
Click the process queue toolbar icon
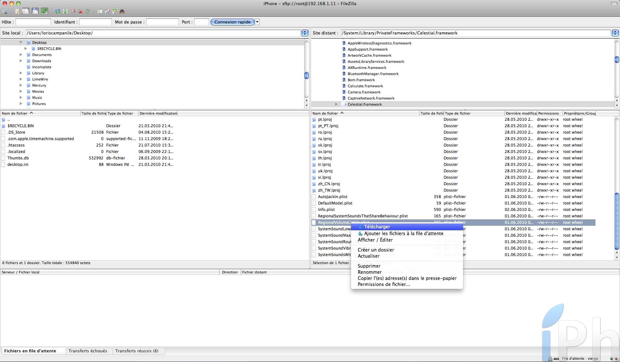(x=65, y=12)
